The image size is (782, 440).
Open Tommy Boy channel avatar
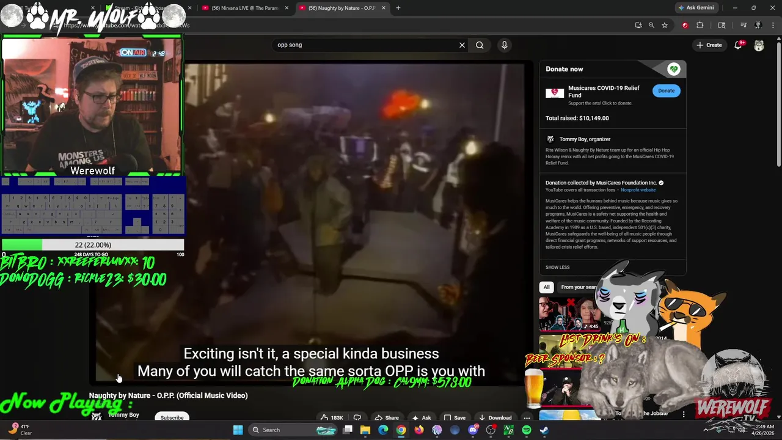[97, 417]
